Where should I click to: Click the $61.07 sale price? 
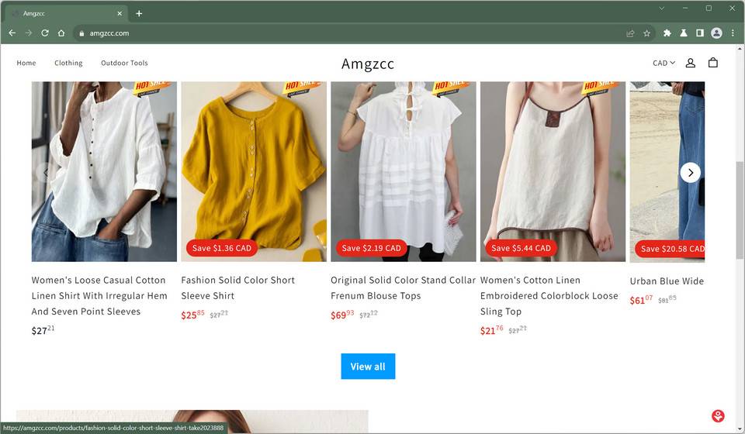[x=641, y=300]
